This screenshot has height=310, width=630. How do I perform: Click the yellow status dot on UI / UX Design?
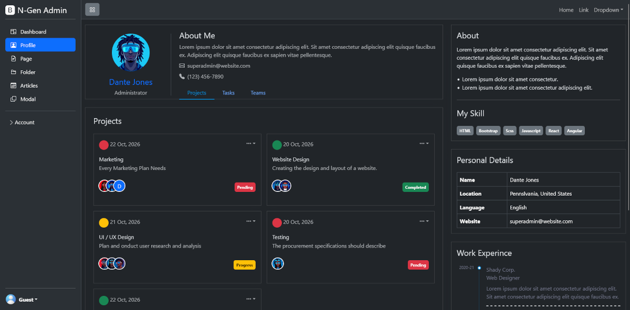tap(104, 222)
